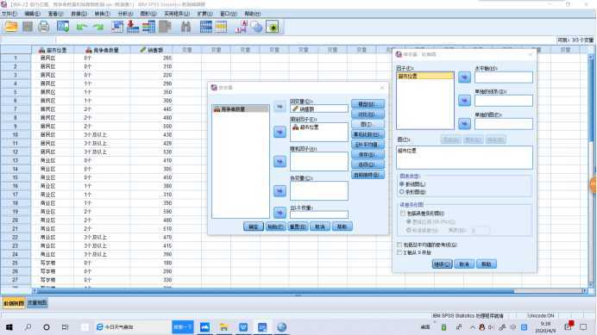
Task: Recall recently used dialogs from the toolbar
Action: coord(63,27)
